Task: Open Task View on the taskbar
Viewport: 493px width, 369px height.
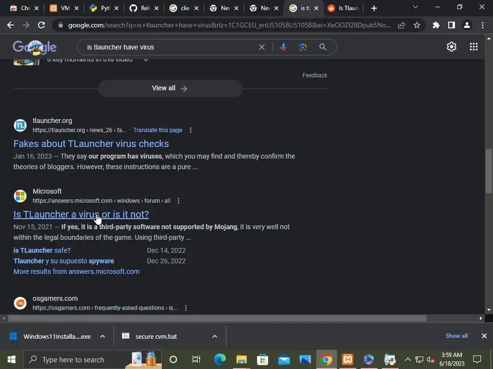Action: (196, 359)
